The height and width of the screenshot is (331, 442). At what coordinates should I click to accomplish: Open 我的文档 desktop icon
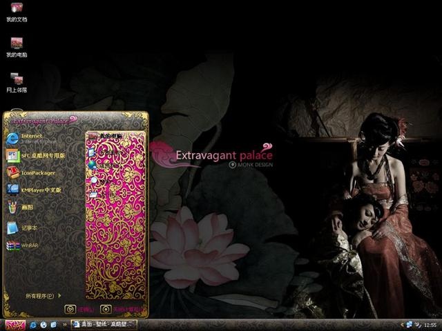point(17,12)
